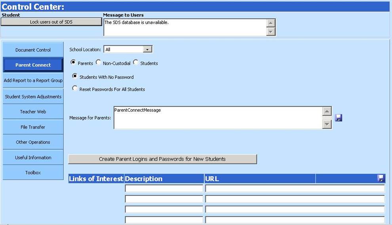Open the File Transfer panel
392x225 pixels.
point(33,127)
